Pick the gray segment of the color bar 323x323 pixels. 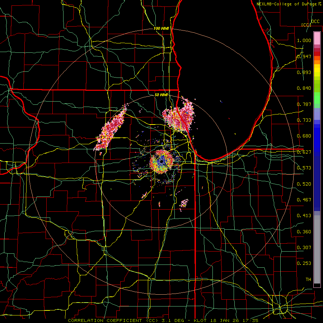click(317, 249)
